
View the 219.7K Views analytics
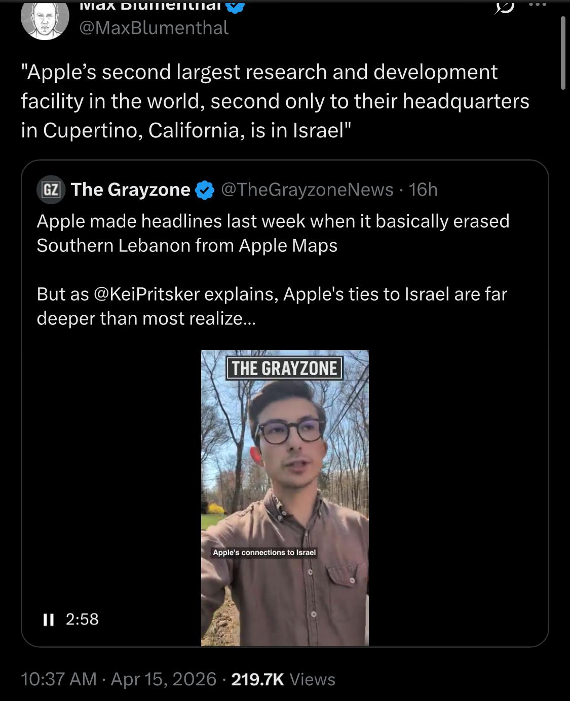(283, 679)
